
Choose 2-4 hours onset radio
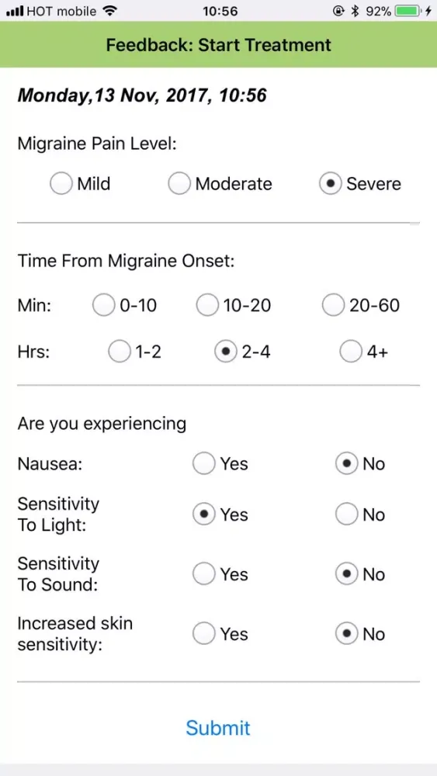[x=226, y=352]
